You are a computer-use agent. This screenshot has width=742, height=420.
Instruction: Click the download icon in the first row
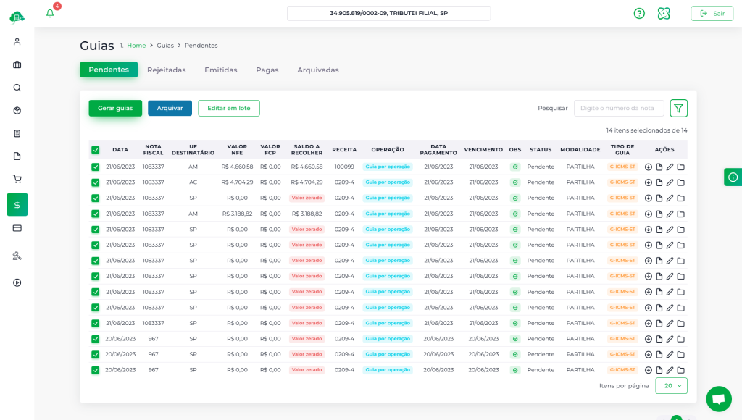649,167
